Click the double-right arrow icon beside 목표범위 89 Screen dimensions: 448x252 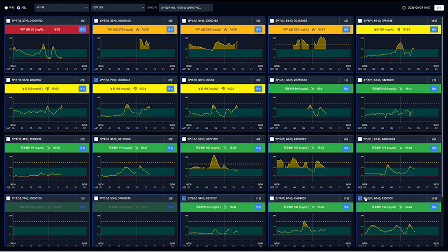coord(312,89)
